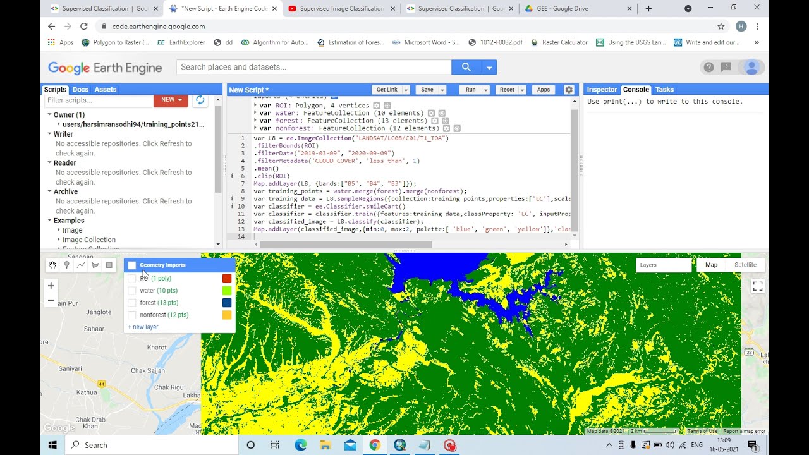Reload the browser page

[x=84, y=27]
